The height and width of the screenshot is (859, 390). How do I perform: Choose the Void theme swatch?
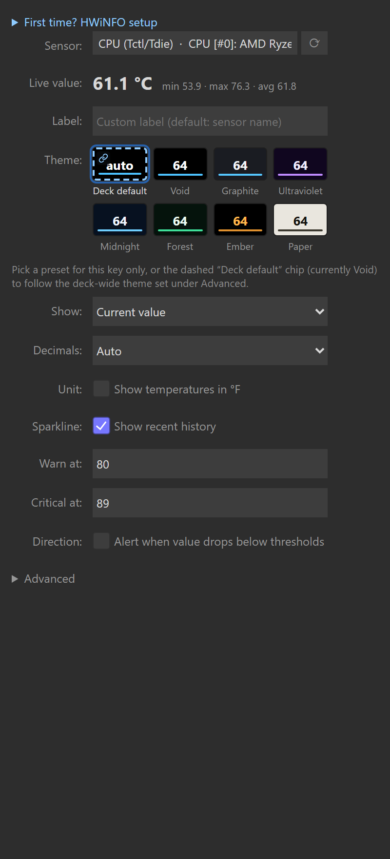180,164
